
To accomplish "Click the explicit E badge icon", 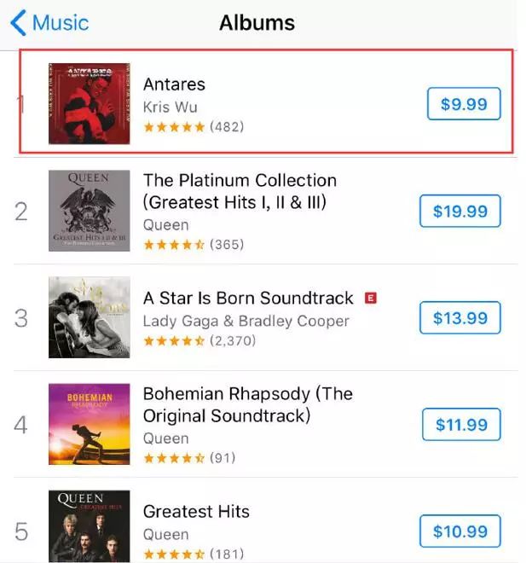I will click(x=371, y=298).
